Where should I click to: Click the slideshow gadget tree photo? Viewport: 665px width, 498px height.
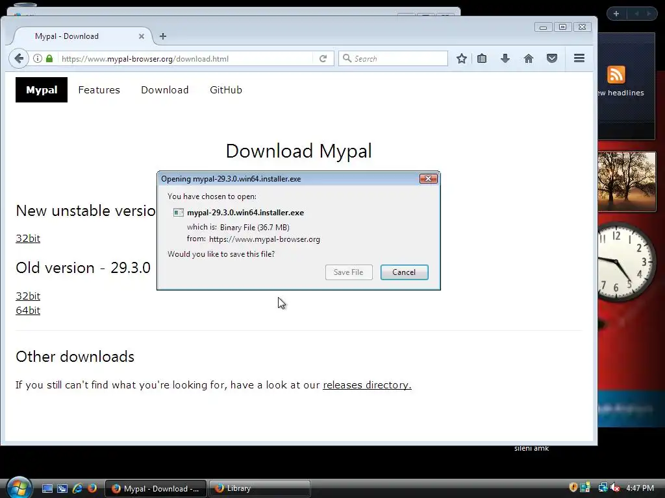(x=627, y=182)
